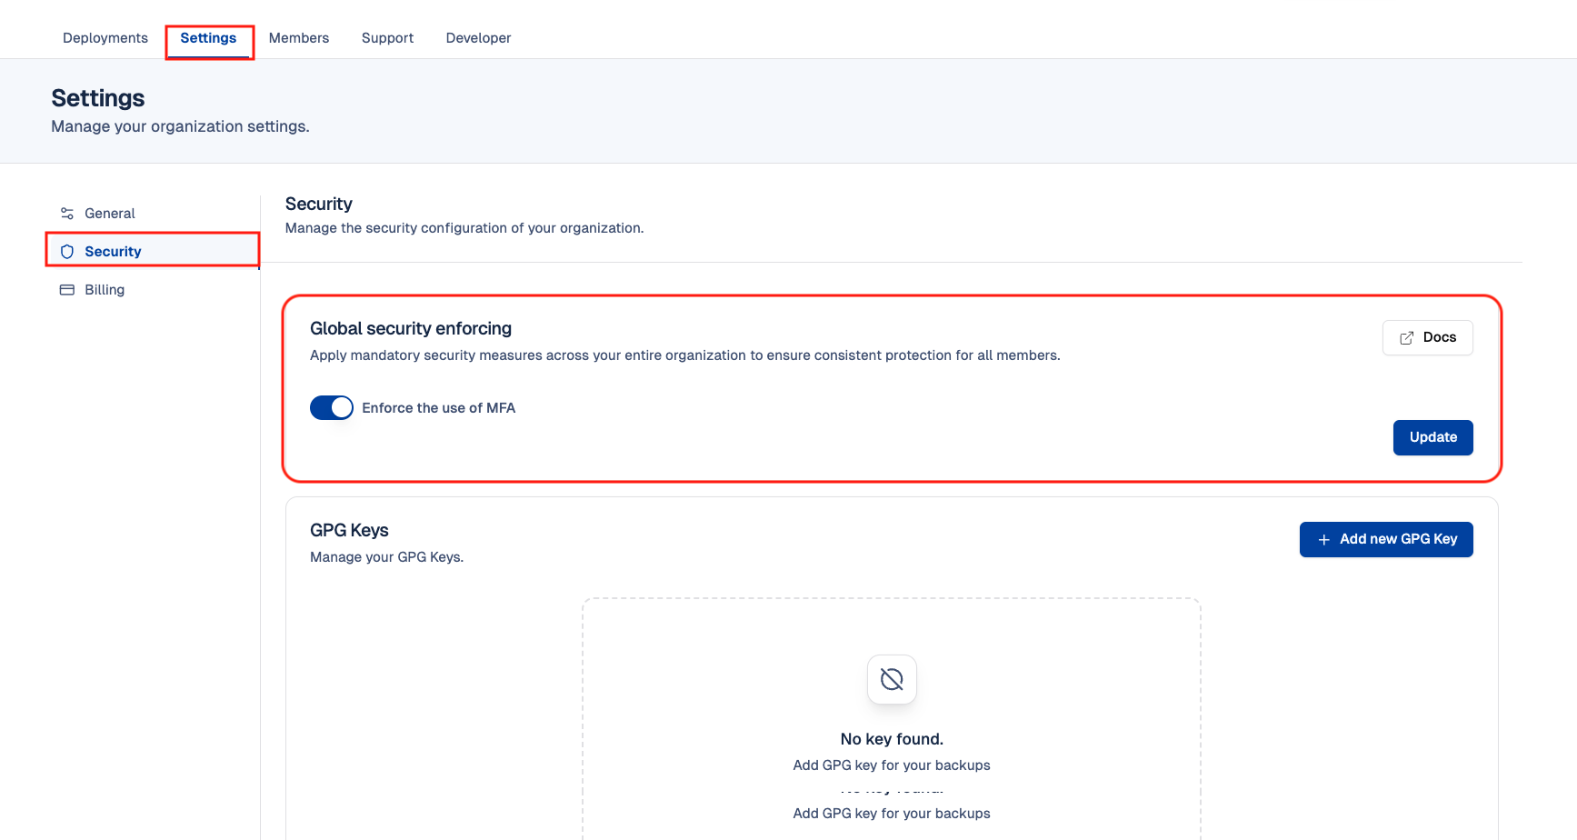Select the Security label in settings sidebar
Screen dimensions: 1577x840
tap(113, 252)
